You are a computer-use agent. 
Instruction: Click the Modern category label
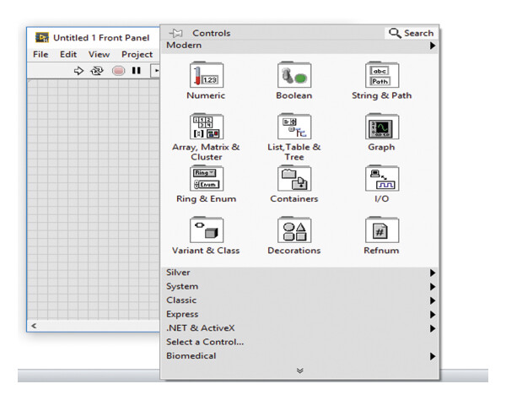pos(184,46)
